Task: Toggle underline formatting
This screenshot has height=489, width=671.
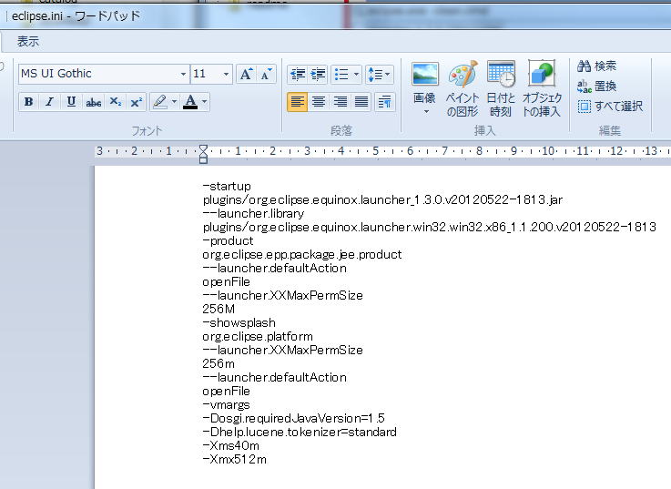Action: click(71, 102)
